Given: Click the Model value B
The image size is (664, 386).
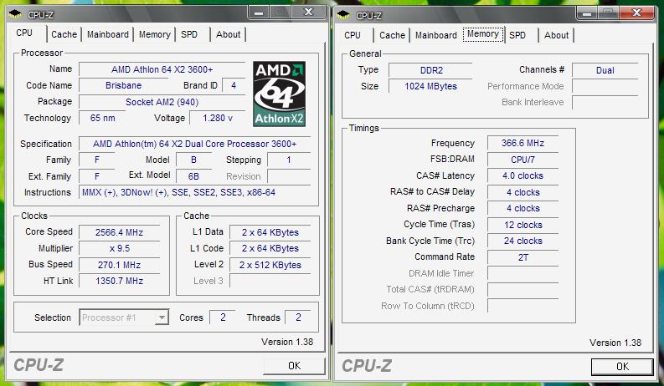Looking at the screenshot, I should pyautogui.click(x=193, y=160).
